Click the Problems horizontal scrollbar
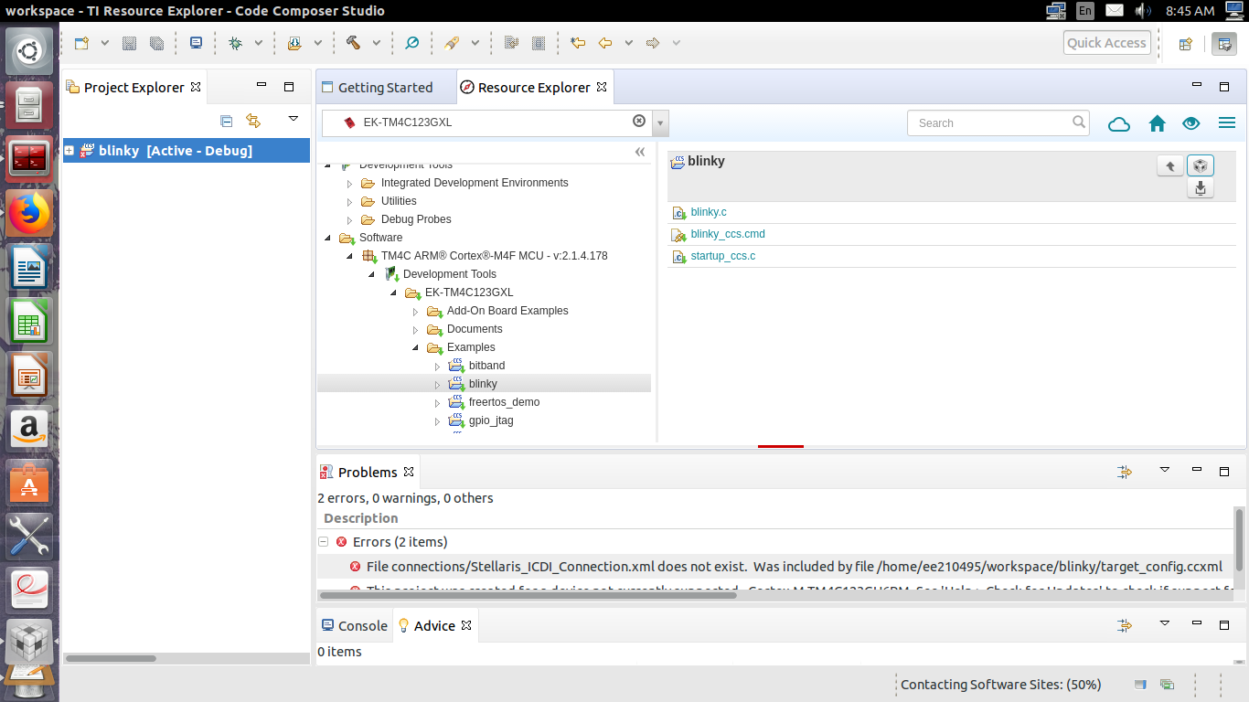This screenshot has width=1249, height=702. click(x=528, y=595)
